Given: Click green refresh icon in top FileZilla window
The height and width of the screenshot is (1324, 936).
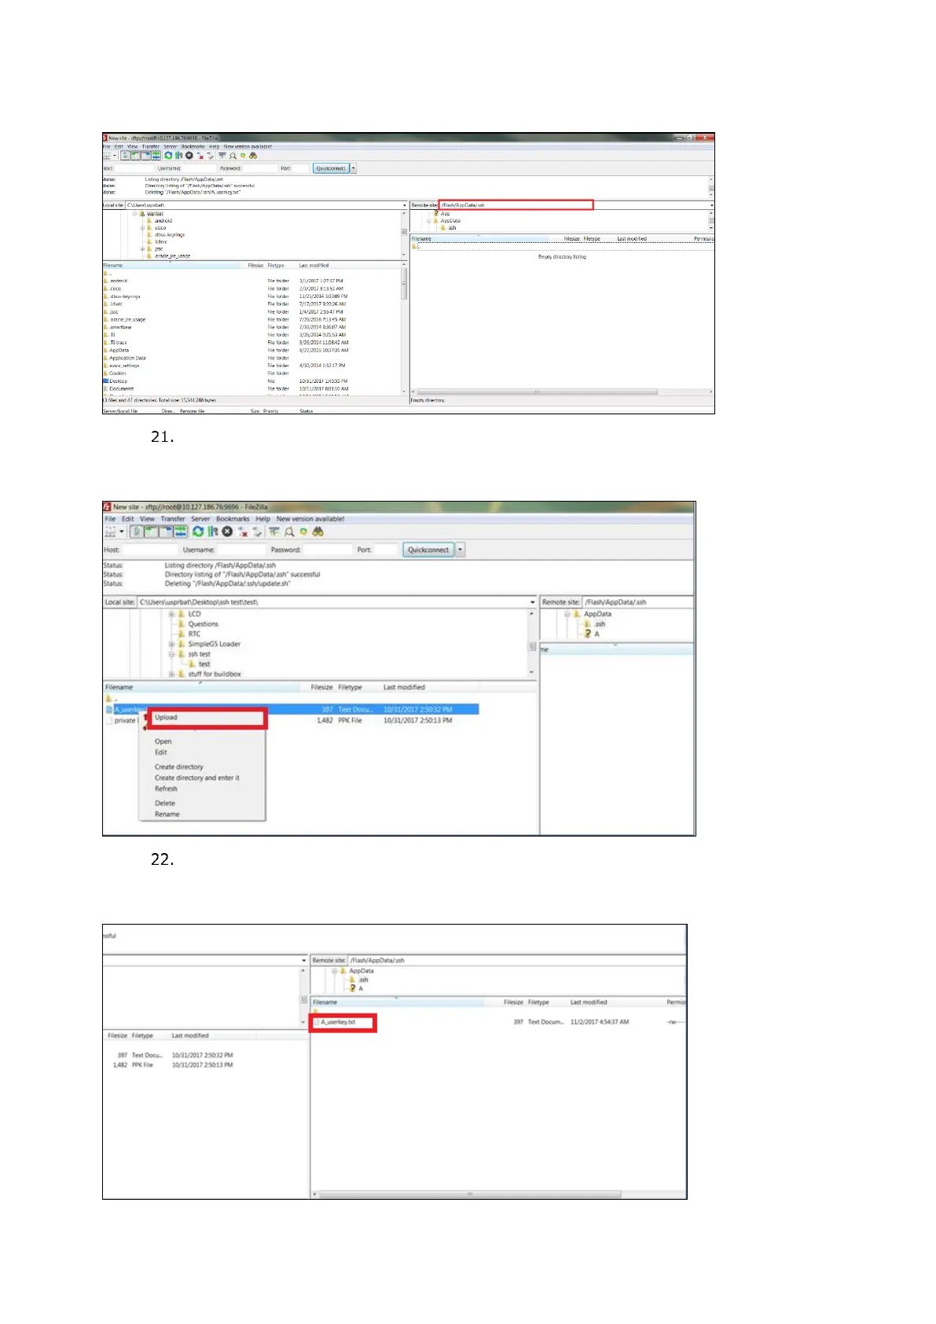Looking at the screenshot, I should coord(168,156).
